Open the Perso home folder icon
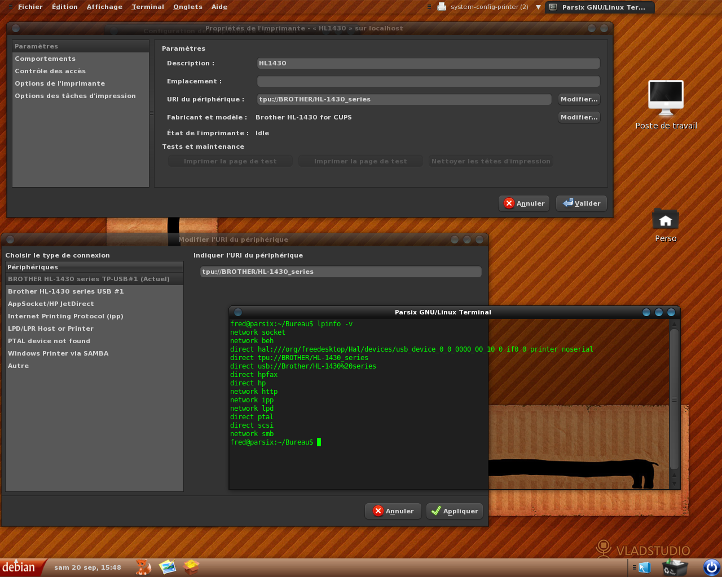Viewport: 722px width, 577px height. [666, 220]
